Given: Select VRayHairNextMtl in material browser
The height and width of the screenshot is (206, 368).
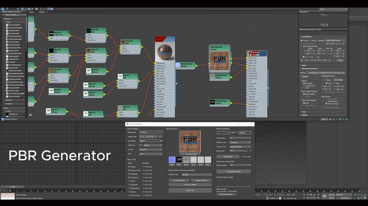Looking at the screenshot, I should (x=15, y=54).
